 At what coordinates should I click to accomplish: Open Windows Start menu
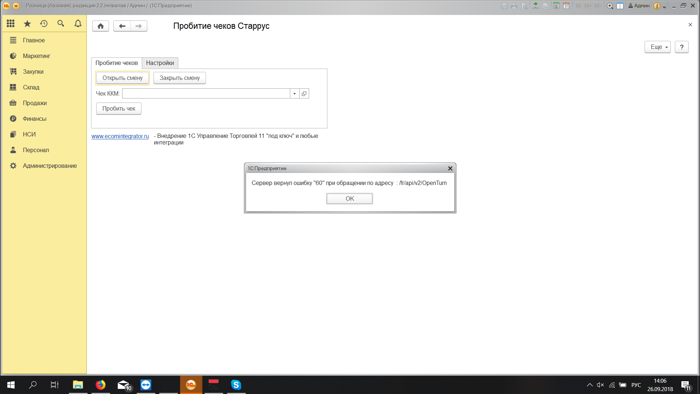point(11,385)
